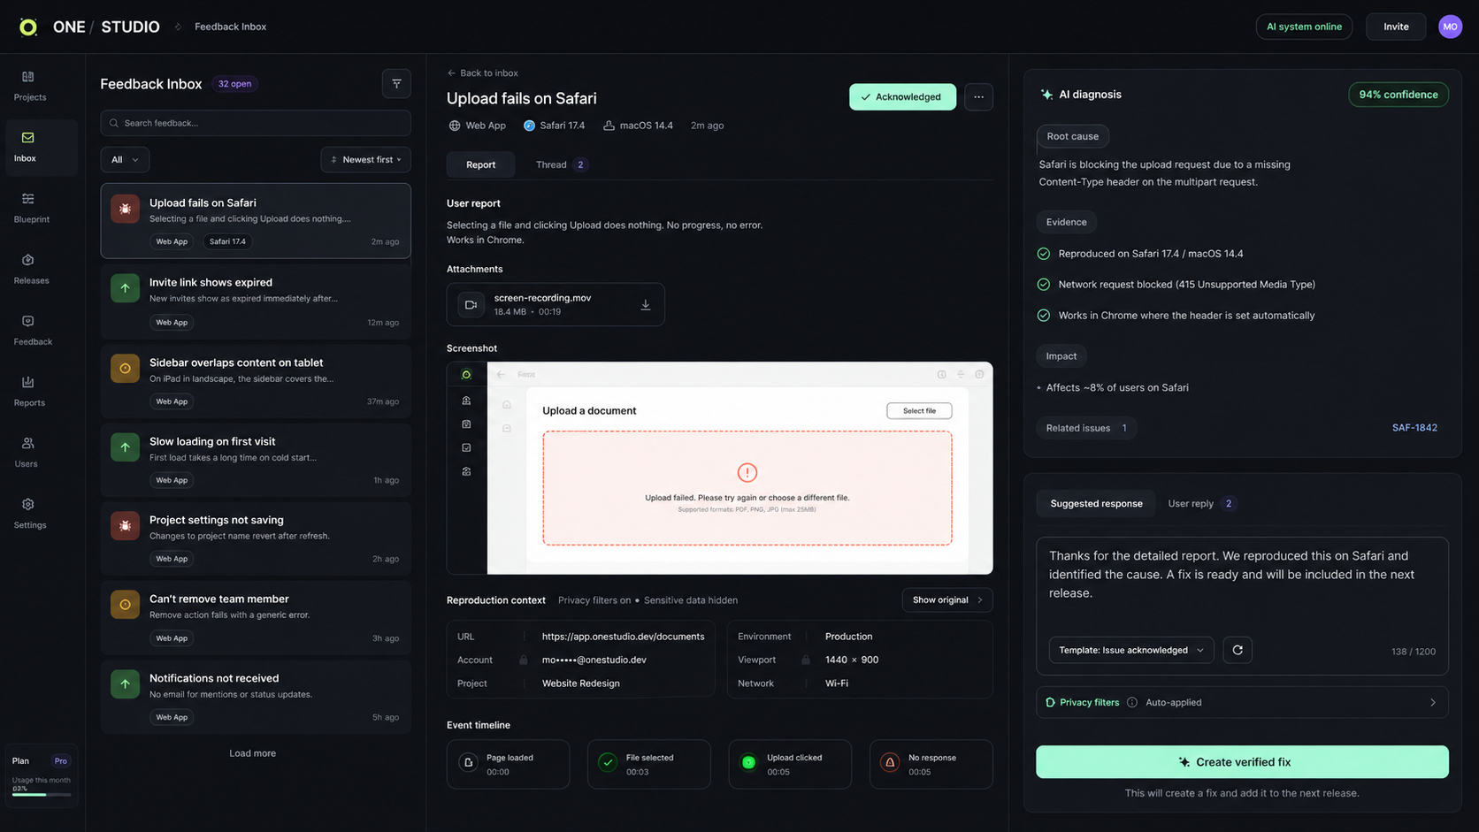Open the MO user avatar
Image resolution: width=1479 pixels, height=832 pixels.
pyautogui.click(x=1450, y=27)
